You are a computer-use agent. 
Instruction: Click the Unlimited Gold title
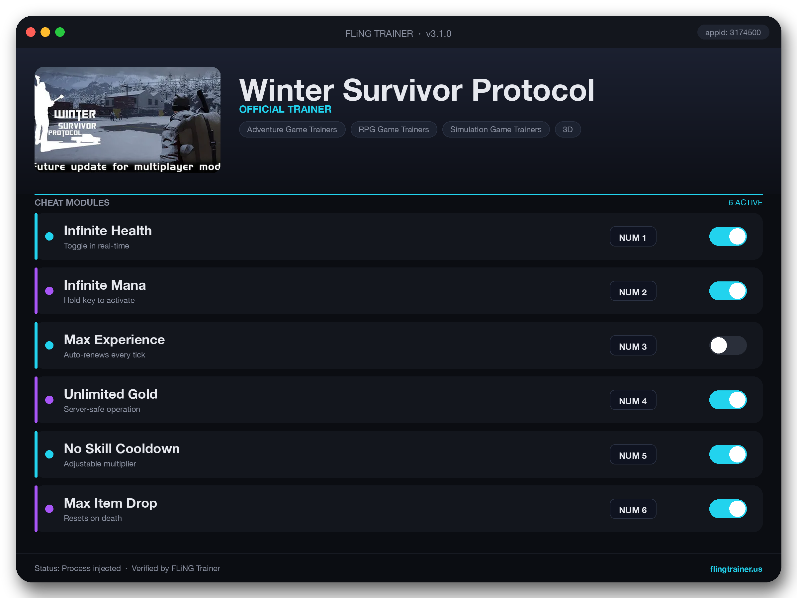click(x=111, y=394)
